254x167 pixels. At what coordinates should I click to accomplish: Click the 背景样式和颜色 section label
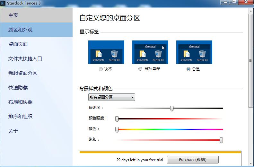tap(96, 89)
